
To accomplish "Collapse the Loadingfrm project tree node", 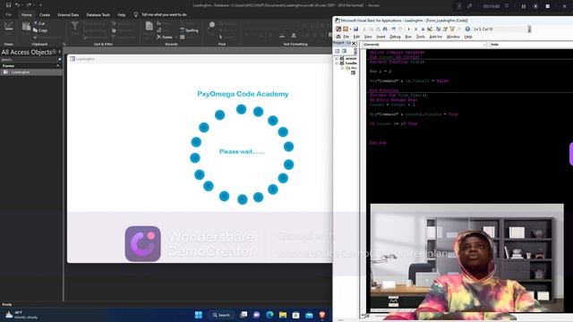I will click(x=337, y=64).
